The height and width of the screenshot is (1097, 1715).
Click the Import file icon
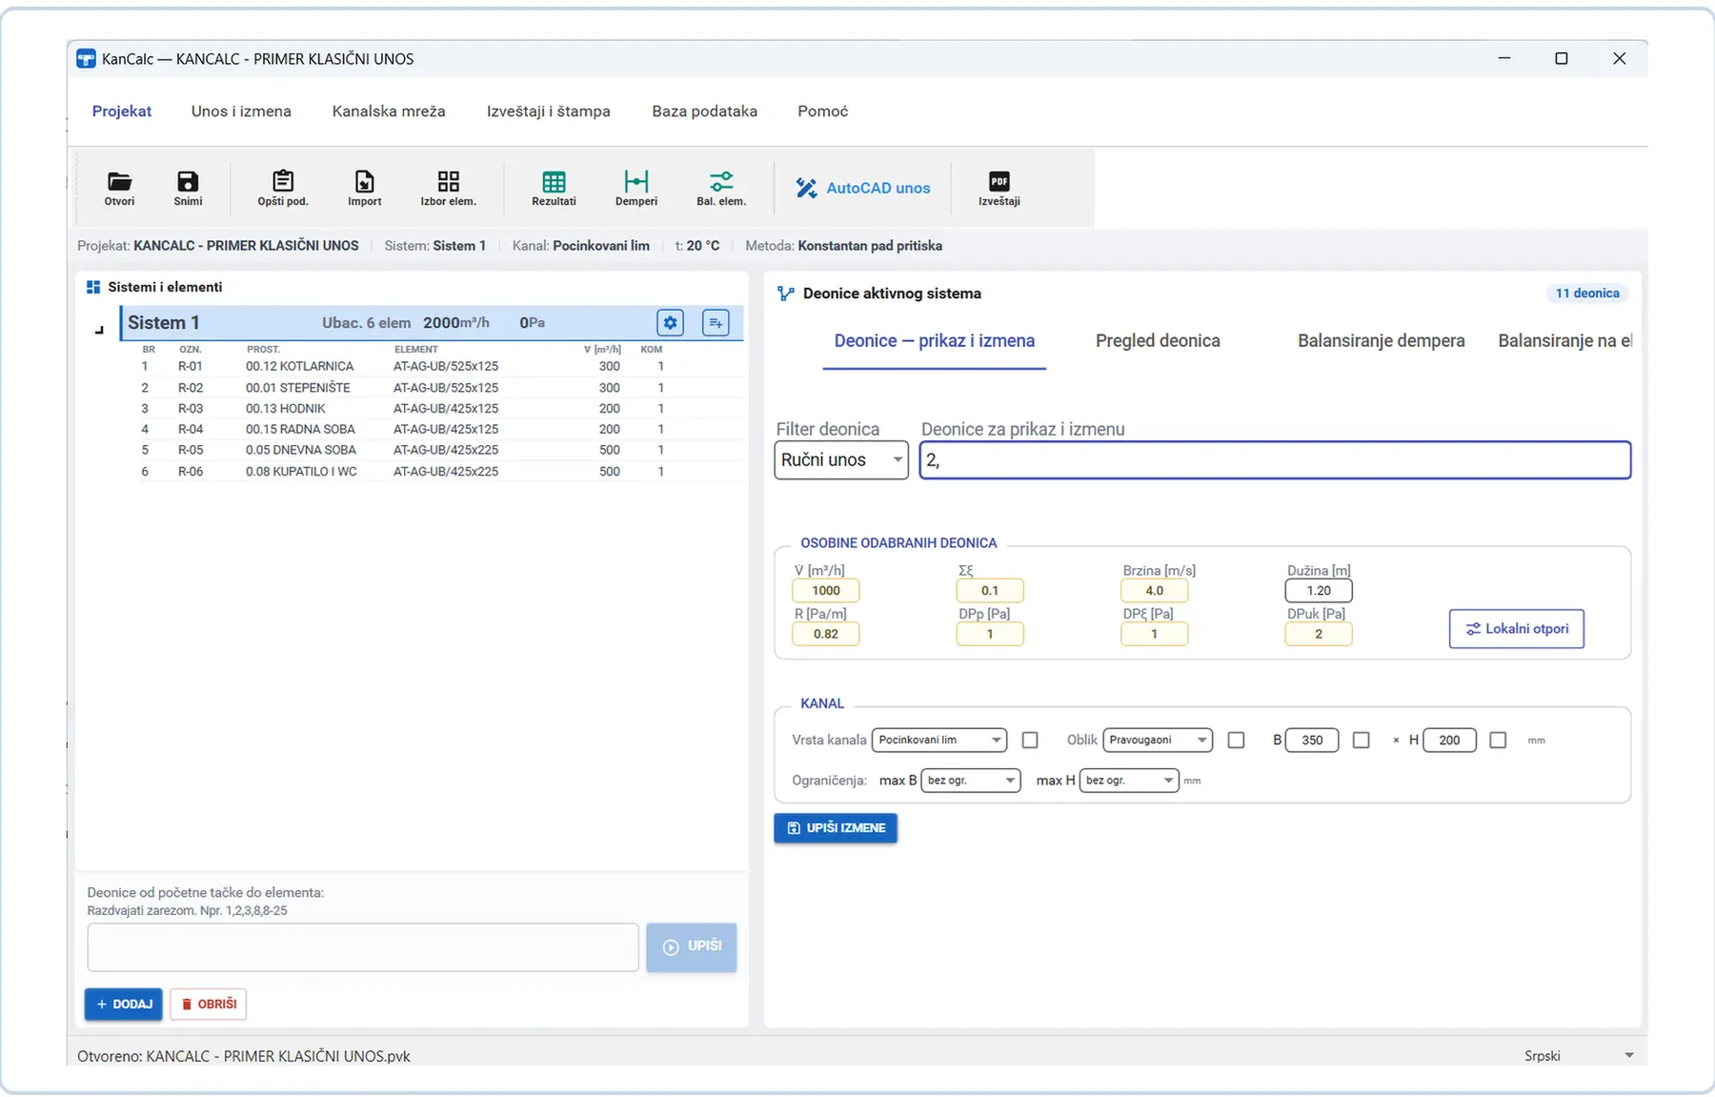tap(364, 182)
